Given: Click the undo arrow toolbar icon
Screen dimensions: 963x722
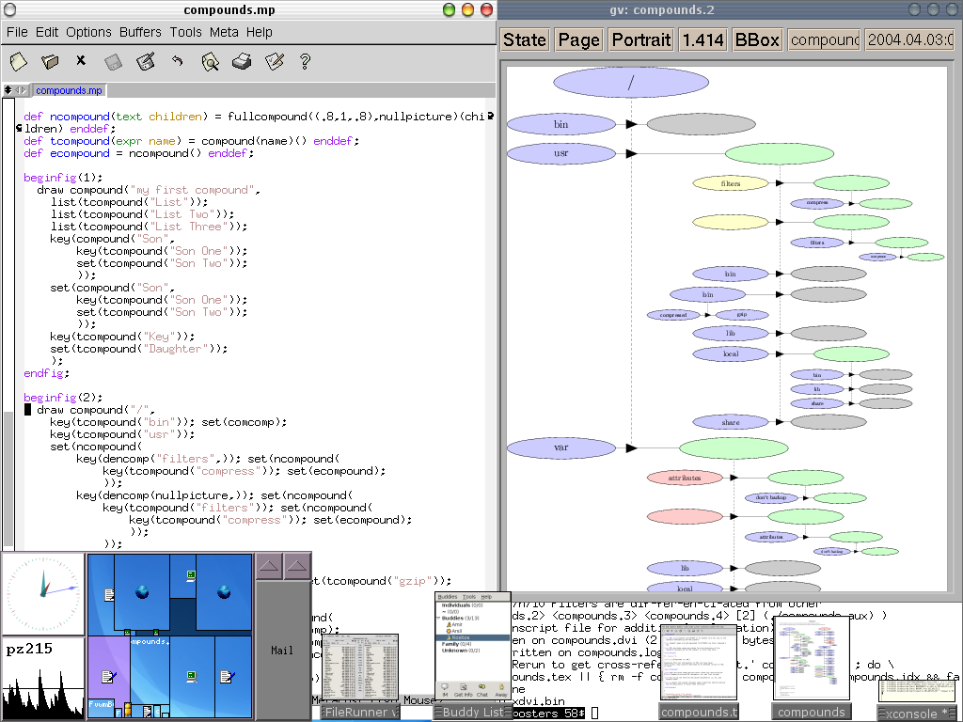Looking at the screenshot, I should (x=177, y=62).
